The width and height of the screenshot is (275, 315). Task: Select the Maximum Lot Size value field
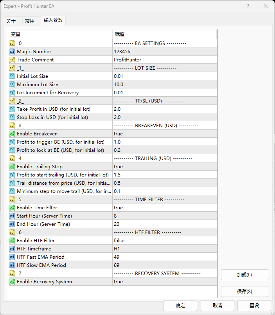click(x=164, y=85)
